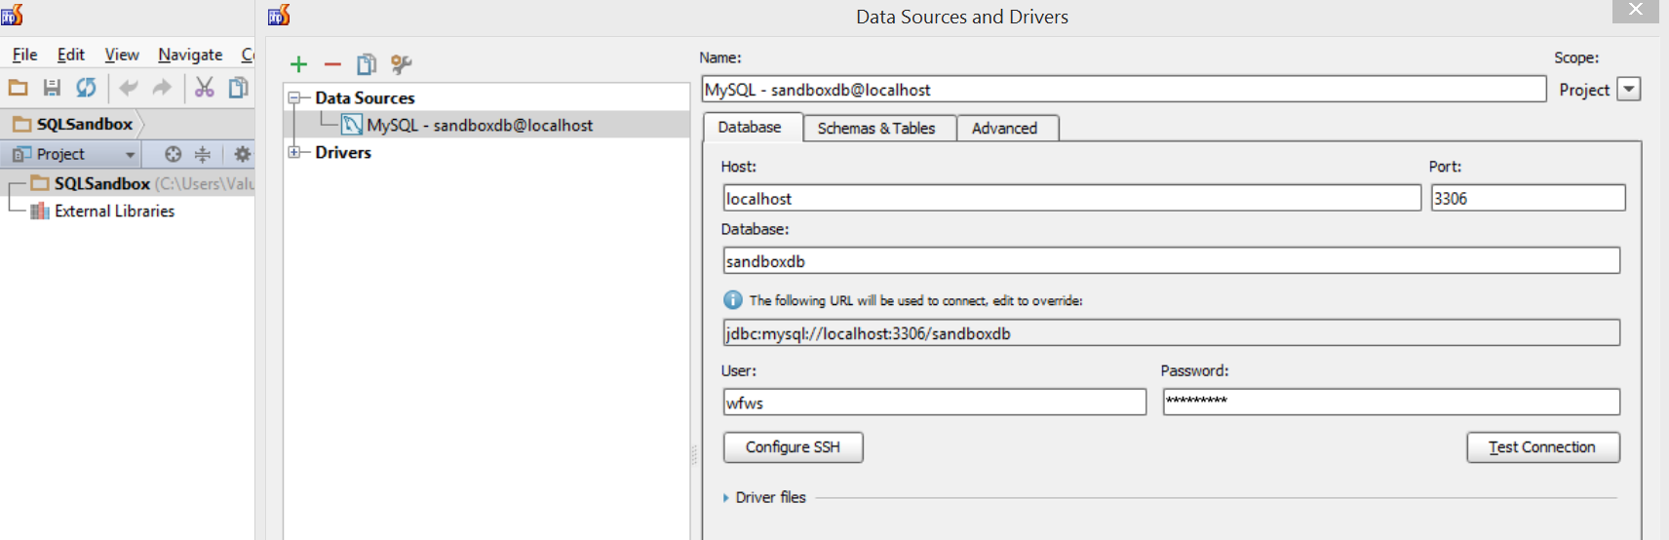Open the Scope dropdown arrow

point(1629,89)
